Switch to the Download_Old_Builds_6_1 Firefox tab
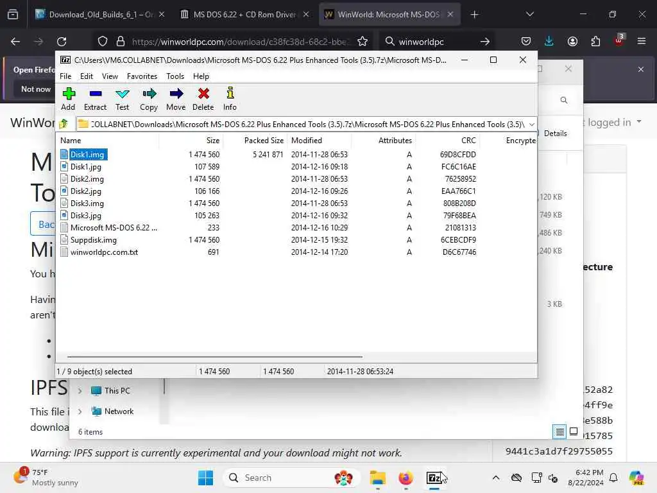Screen dimensions: 657x493 (x=101, y=15)
